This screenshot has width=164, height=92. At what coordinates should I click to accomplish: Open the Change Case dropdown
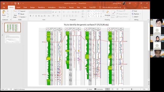[x=49, y=16]
